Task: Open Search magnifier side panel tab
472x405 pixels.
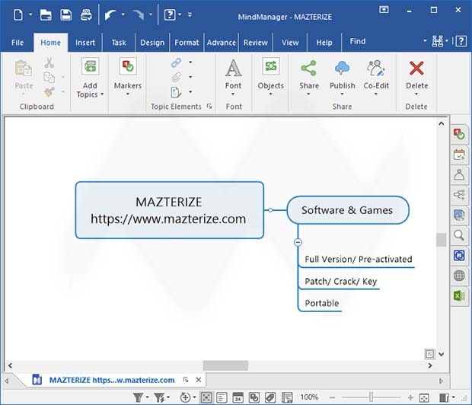Action: (459, 235)
